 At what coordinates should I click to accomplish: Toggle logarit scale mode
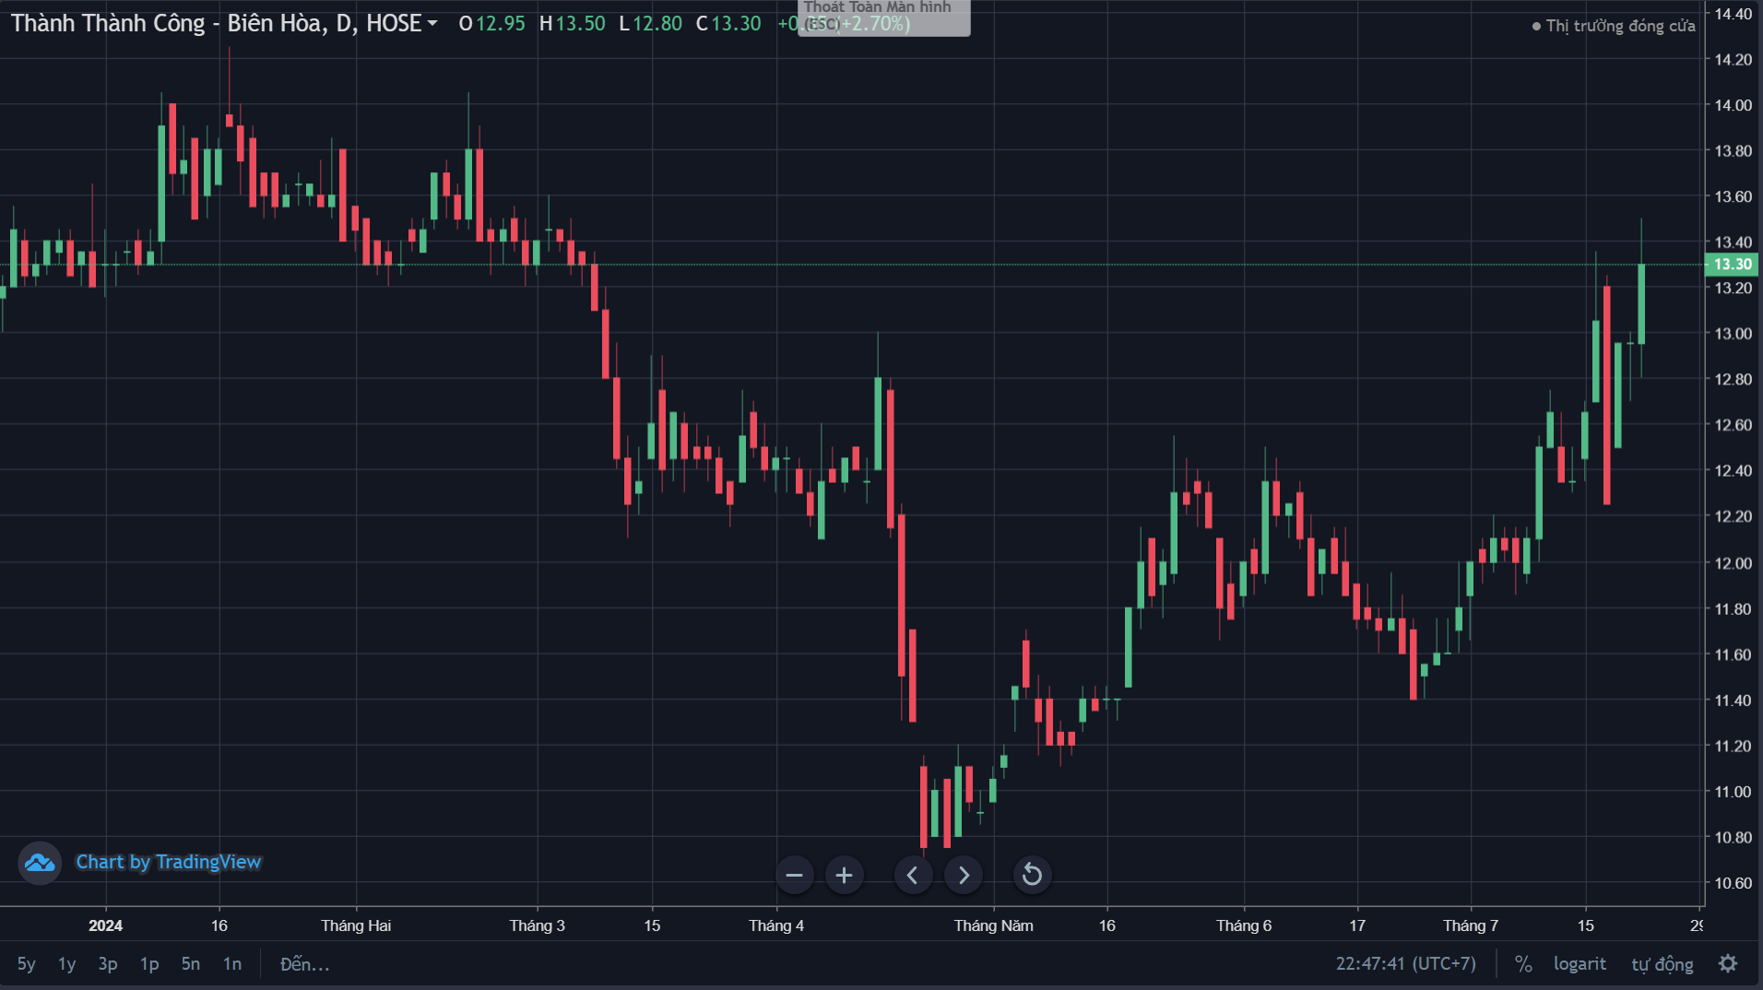[1580, 963]
